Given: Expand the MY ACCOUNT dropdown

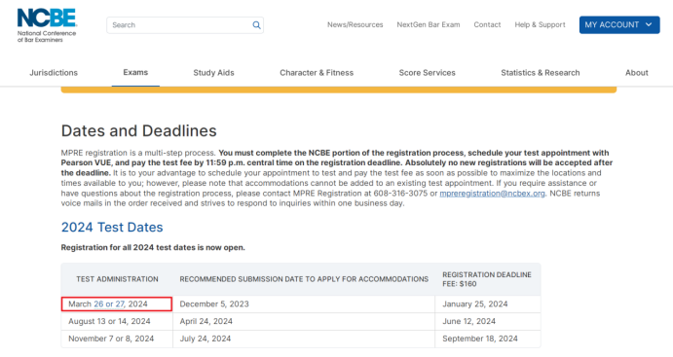Looking at the screenshot, I should click(619, 25).
